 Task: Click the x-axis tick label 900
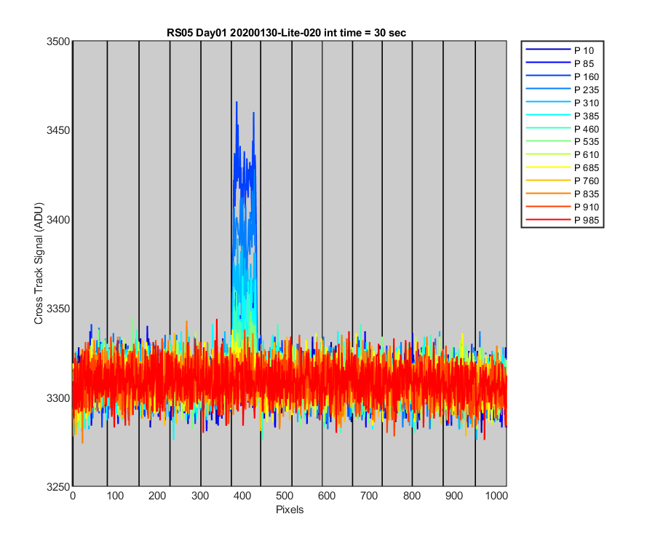pyautogui.click(x=453, y=496)
